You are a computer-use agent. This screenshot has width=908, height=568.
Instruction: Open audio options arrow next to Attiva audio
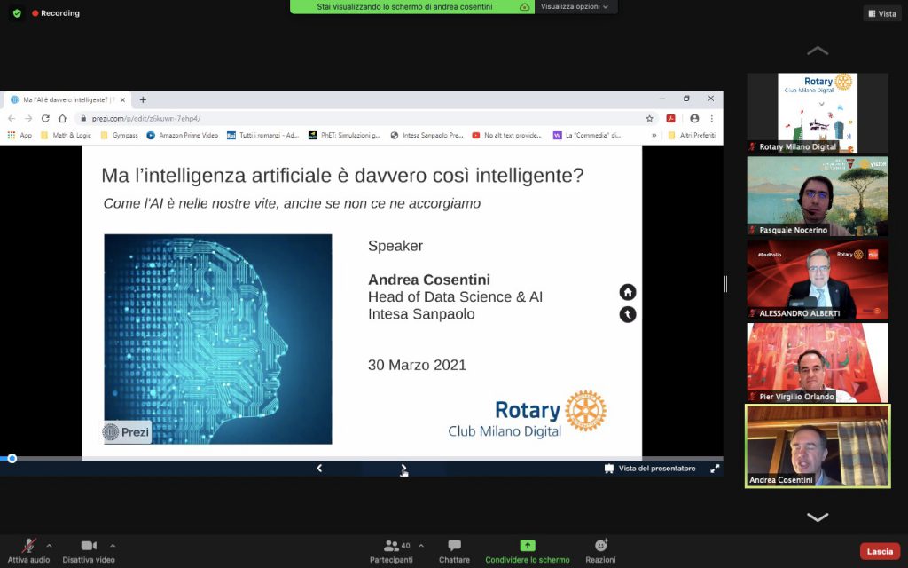pyautogui.click(x=50, y=546)
